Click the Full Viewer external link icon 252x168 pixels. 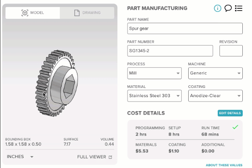[x=110, y=157]
